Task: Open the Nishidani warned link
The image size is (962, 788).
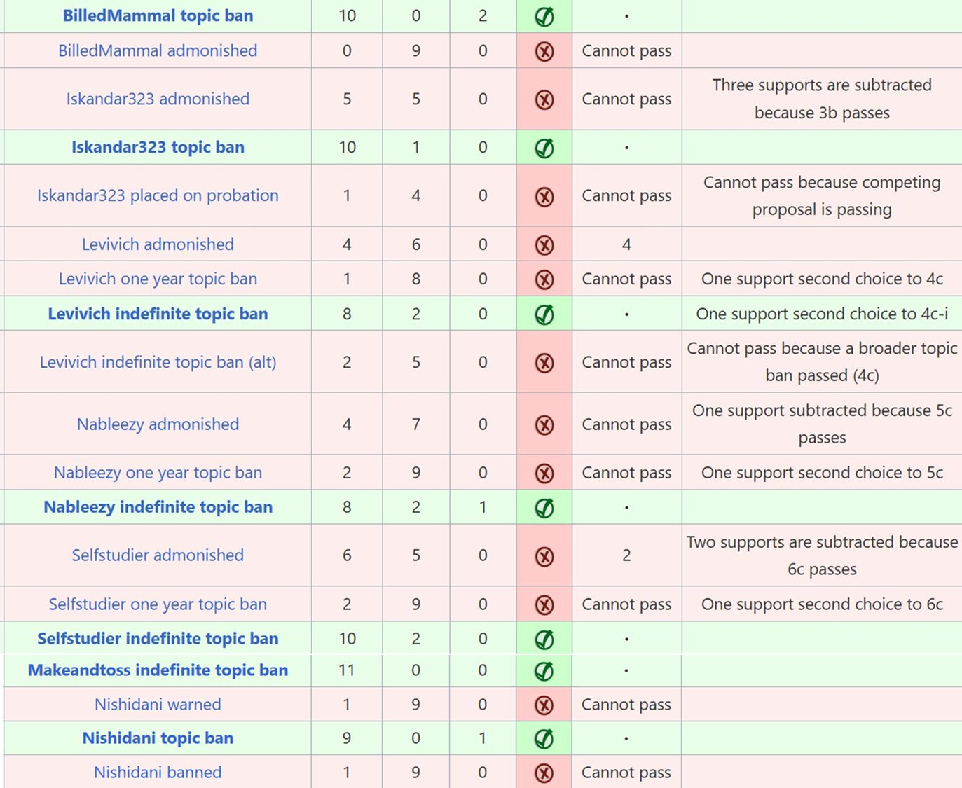Action: pos(158,705)
